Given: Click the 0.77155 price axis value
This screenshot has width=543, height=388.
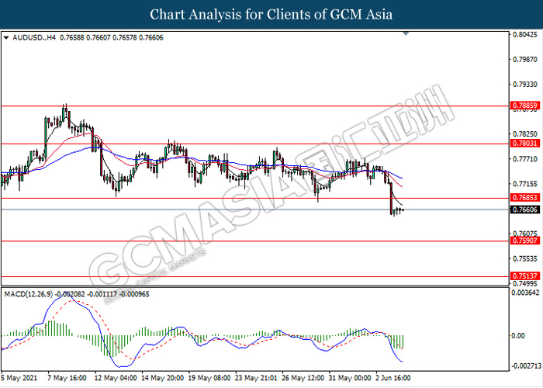Looking at the screenshot, I should tap(525, 184).
